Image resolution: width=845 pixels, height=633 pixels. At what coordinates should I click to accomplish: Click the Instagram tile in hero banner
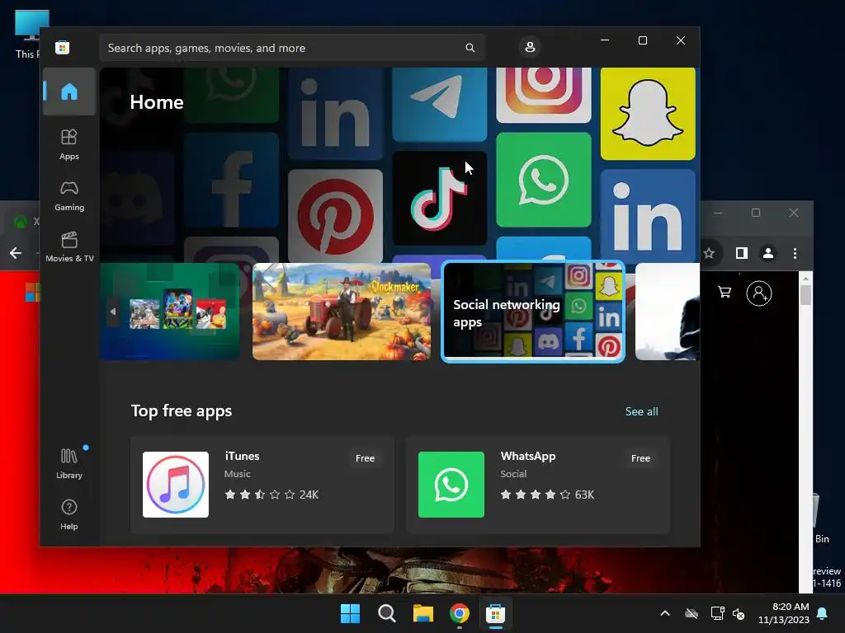[x=544, y=95]
